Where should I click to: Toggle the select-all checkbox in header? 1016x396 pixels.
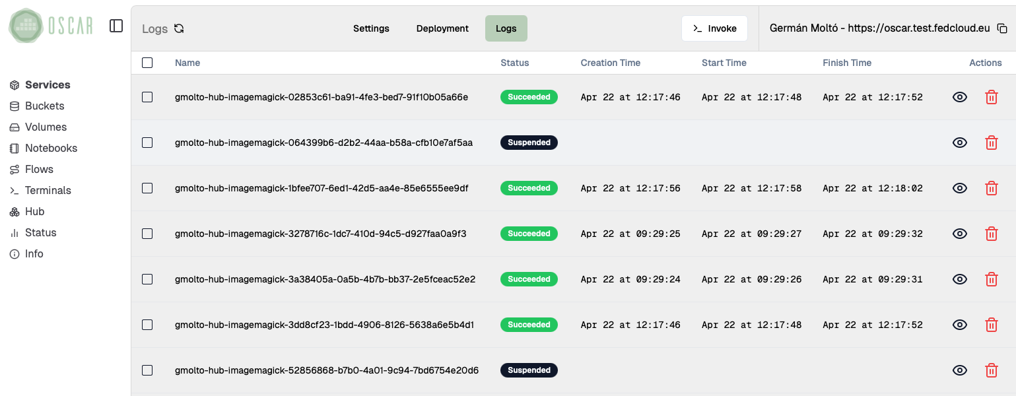pyautogui.click(x=147, y=63)
